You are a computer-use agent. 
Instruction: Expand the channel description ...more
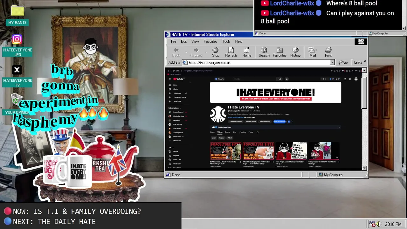287,114
